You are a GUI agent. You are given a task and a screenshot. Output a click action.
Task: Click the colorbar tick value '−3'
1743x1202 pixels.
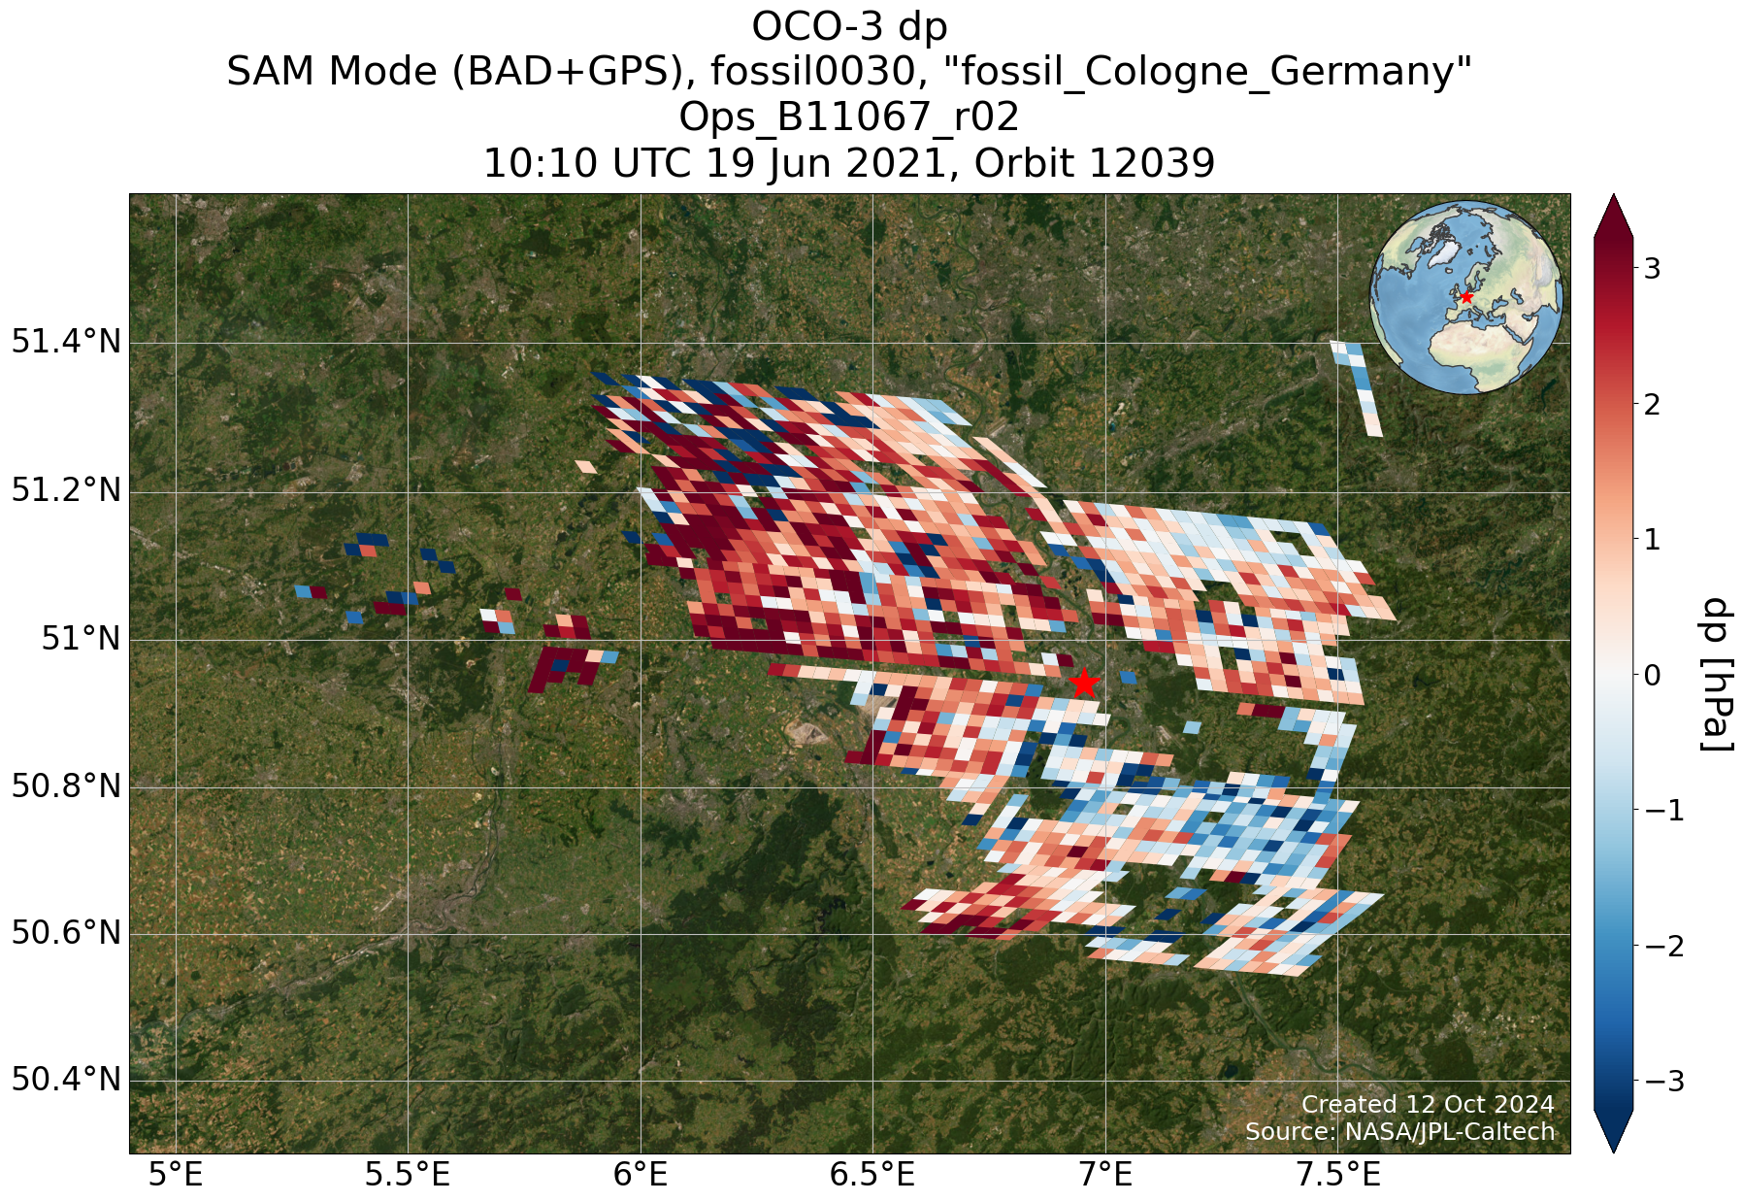pos(1663,1081)
